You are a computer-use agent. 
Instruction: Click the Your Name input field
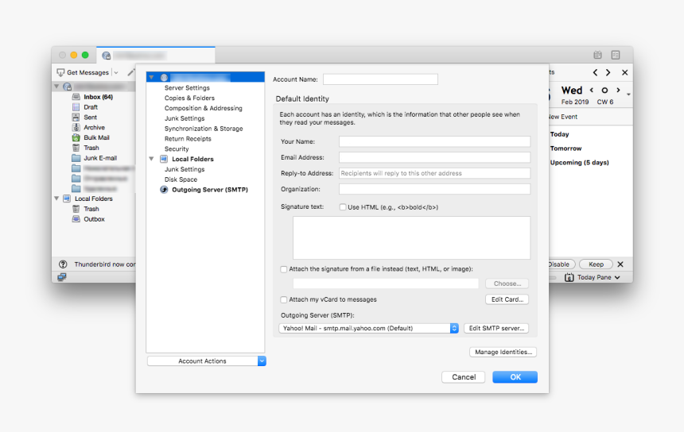pyautogui.click(x=434, y=141)
